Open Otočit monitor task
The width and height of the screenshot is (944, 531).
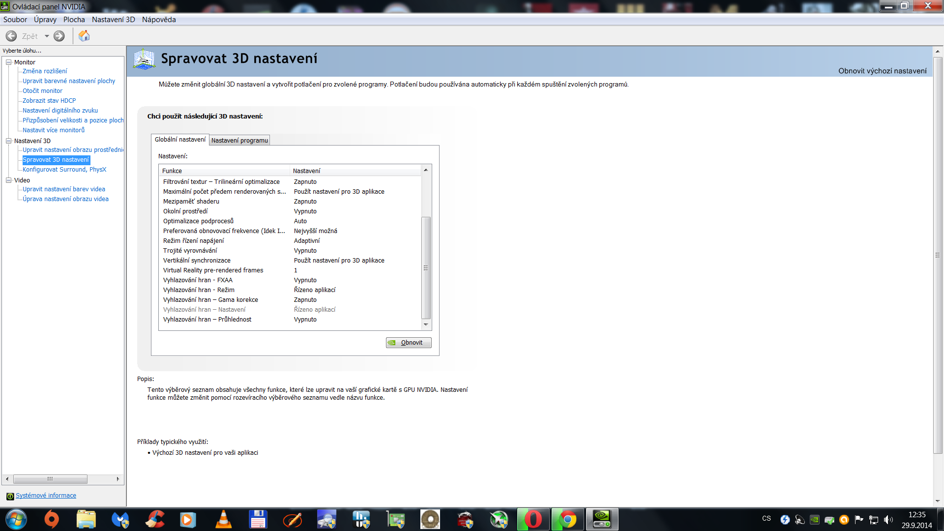(42, 91)
